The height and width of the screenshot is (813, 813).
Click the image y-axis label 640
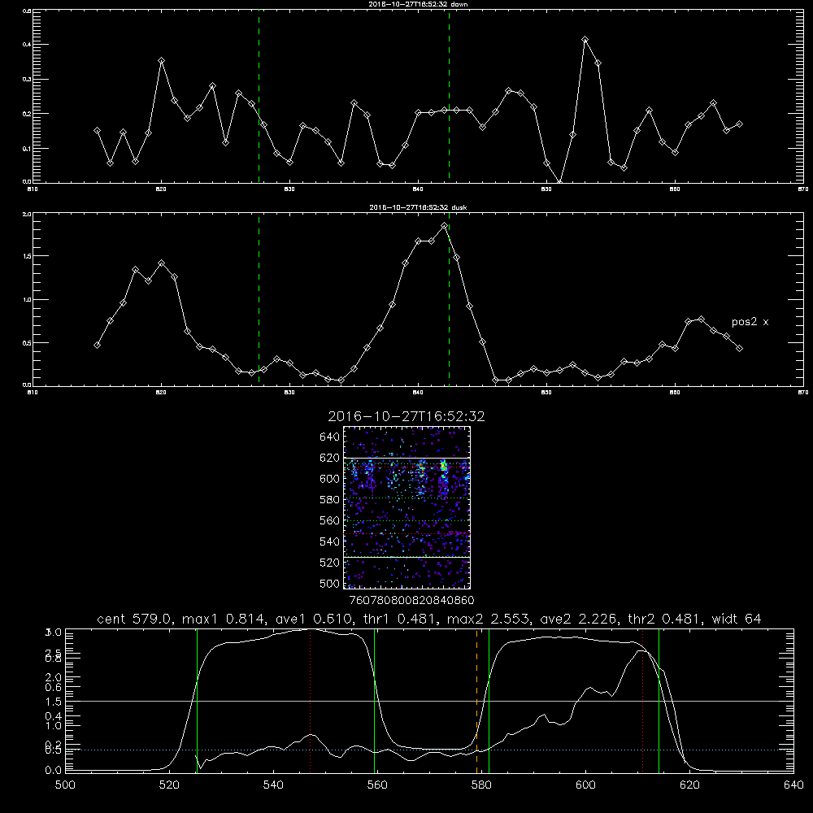point(330,437)
